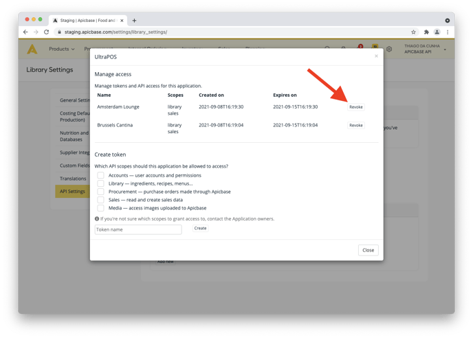This screenshot has height=338, width=473.
Task: Select the Staging Apicbase browser tab
Action: [88, 21]
